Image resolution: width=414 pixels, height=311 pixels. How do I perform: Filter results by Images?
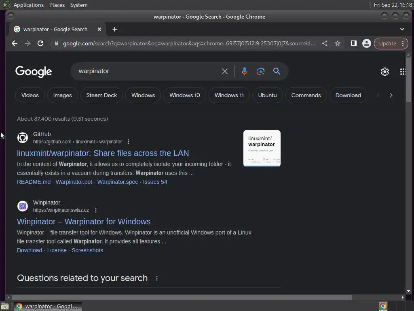point(62,95)
